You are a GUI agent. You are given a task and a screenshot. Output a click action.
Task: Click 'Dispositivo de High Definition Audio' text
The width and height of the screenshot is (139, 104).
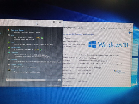click(x=27, y=72)
